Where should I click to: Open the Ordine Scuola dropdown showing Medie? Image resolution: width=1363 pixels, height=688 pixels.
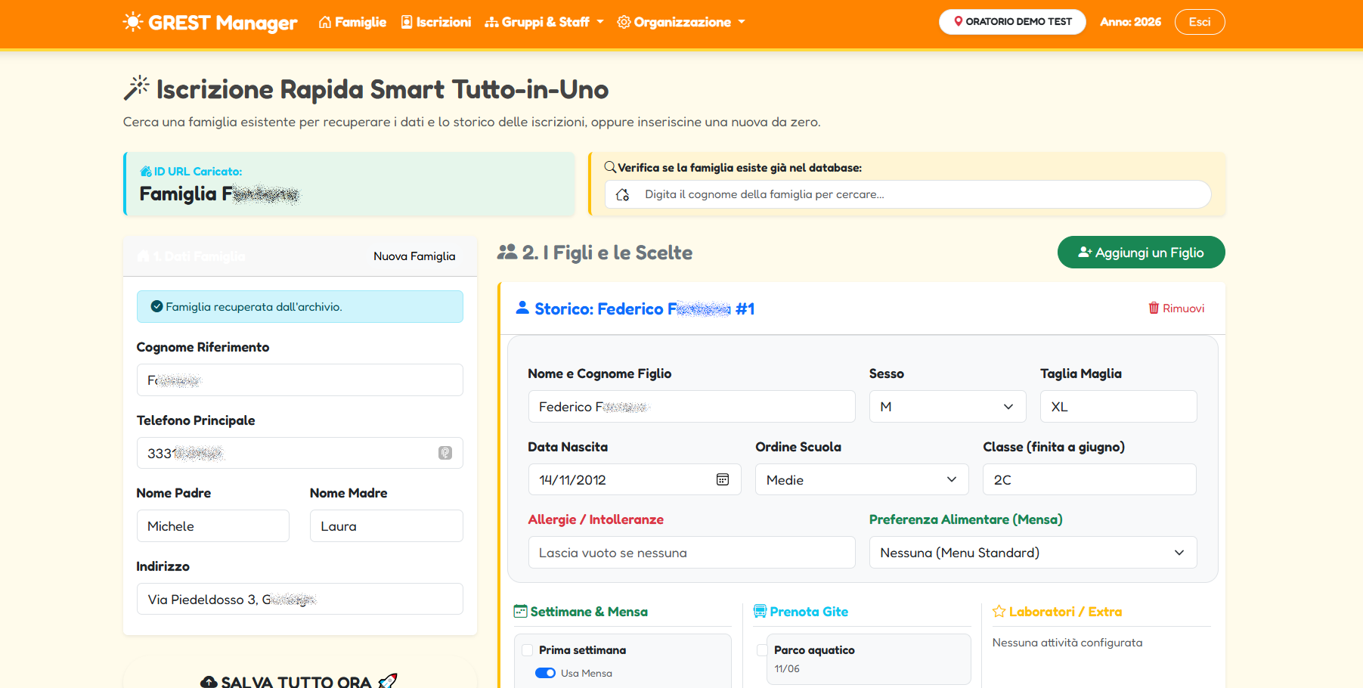click(862, 479)
